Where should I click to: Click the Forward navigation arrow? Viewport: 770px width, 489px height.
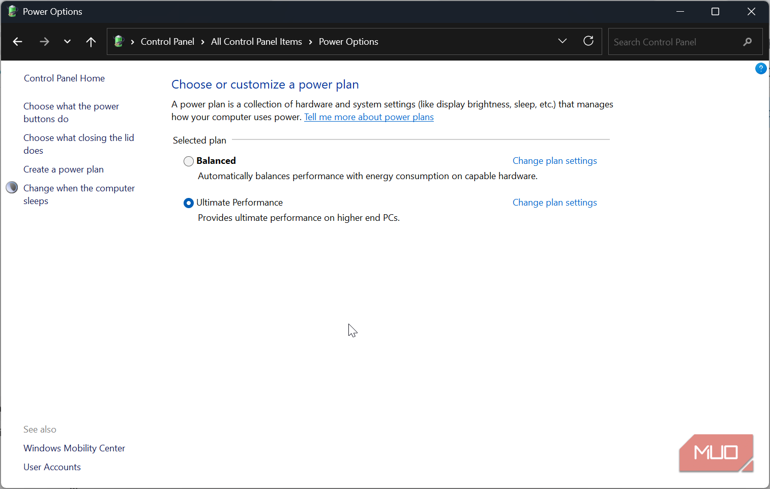[x=44, y=42]
